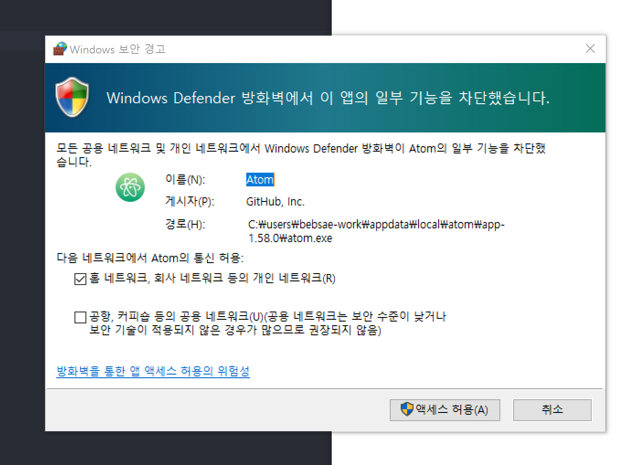Open the firewall app access risks link

(x=153, y=371)
